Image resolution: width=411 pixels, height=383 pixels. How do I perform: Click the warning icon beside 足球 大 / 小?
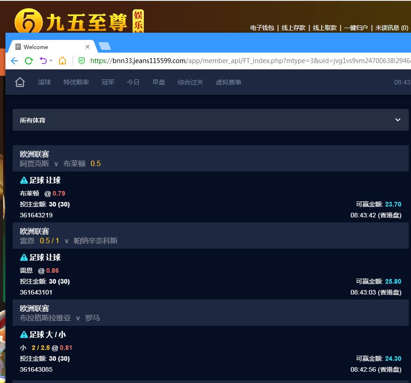(24, 334)
